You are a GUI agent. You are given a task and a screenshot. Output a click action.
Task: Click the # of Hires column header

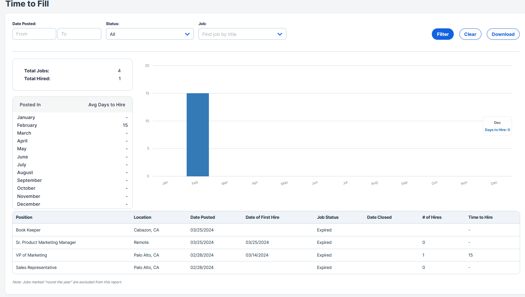tap(432, 217)
